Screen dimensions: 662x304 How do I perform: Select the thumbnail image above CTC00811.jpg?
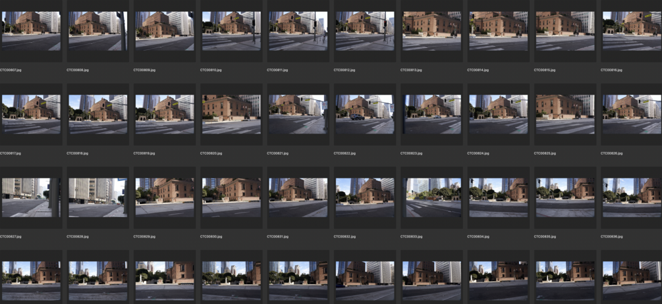tap(298, 31)
